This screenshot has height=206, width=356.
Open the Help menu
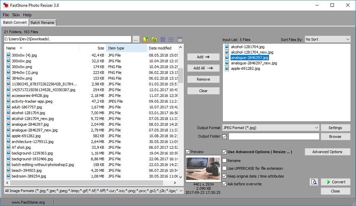point(27,15)
